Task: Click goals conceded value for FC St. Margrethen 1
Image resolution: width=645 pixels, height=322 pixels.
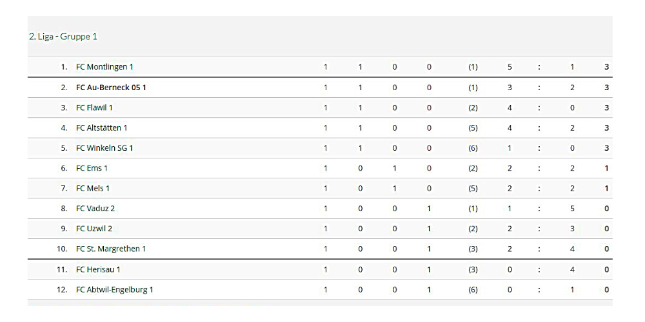Action: click(572, 249)
